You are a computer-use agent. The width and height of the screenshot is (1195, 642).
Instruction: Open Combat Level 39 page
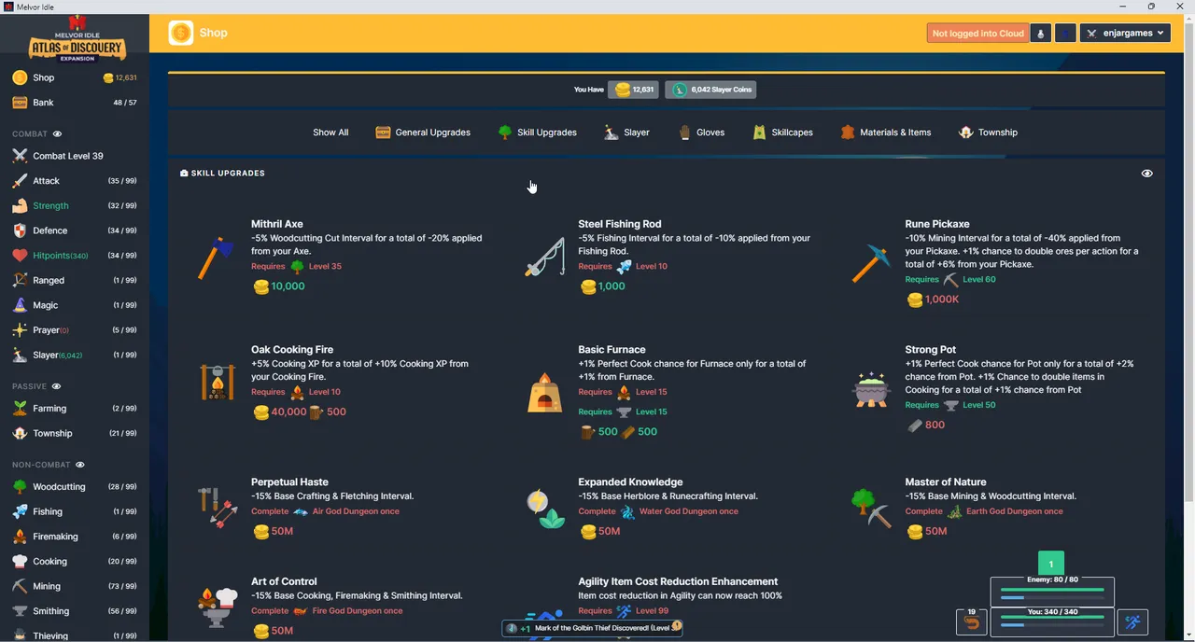click(x=75, y=156)
